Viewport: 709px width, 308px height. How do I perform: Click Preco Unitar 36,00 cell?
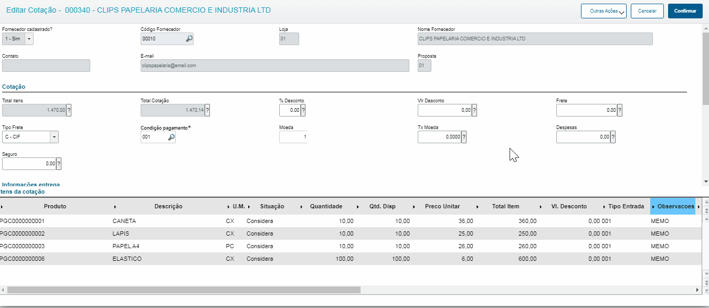(x=465, y=221)
